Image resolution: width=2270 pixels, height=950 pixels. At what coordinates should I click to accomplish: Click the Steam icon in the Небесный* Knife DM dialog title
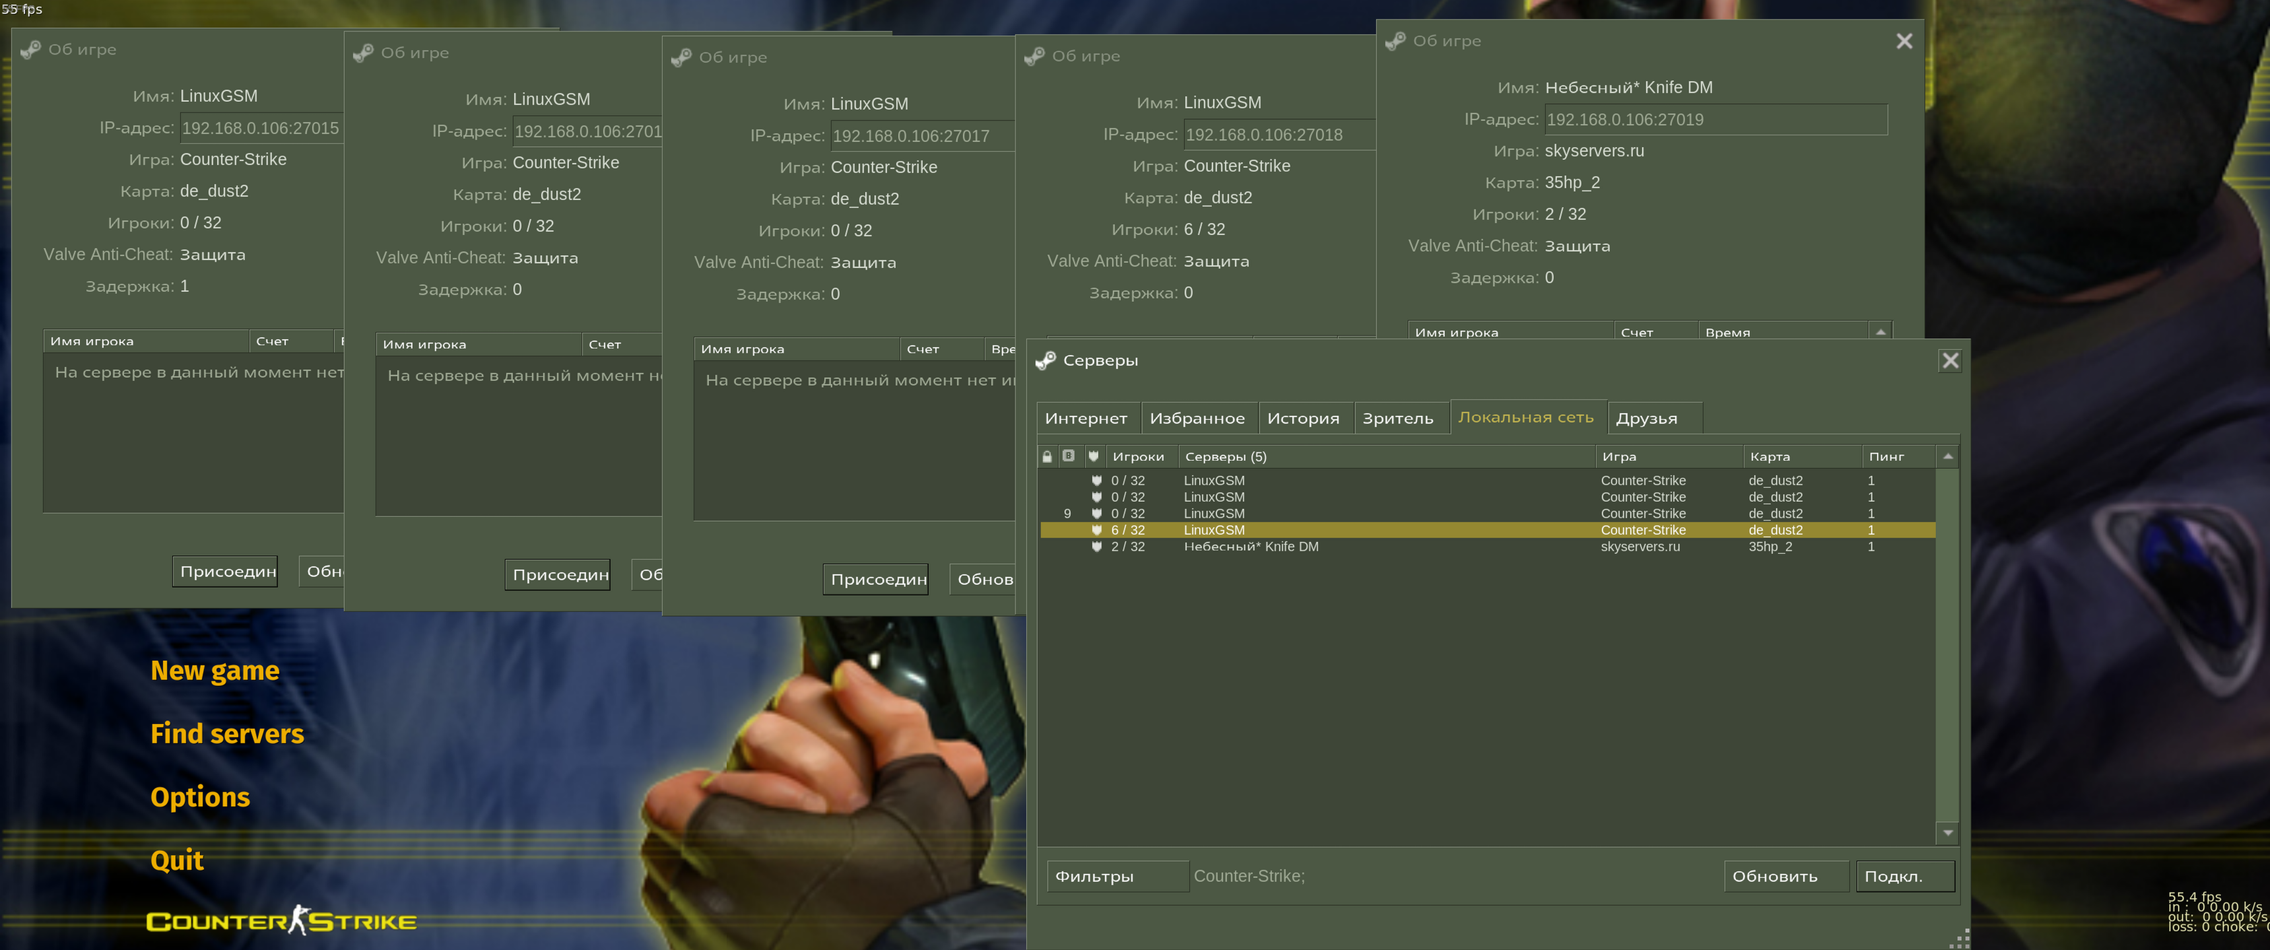click(x=1395, y=42)
